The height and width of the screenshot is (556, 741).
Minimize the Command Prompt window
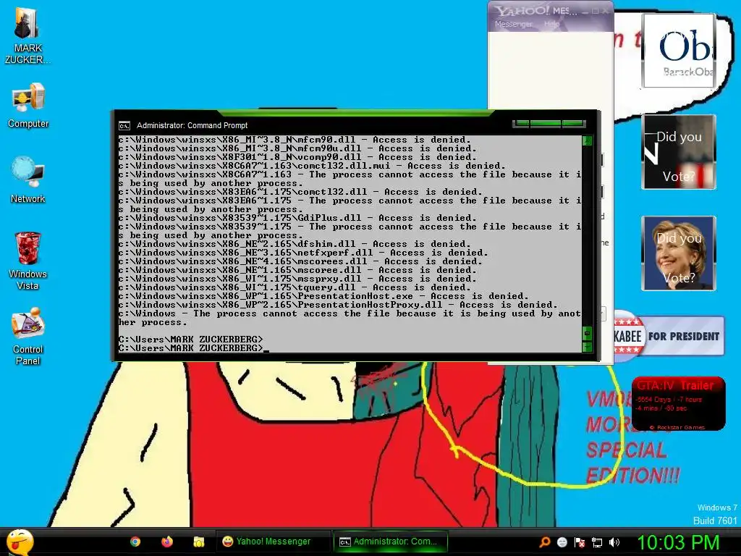521,124
